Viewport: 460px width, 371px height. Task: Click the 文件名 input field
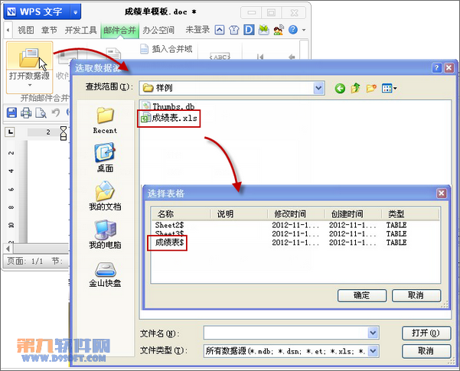(285, 334)
